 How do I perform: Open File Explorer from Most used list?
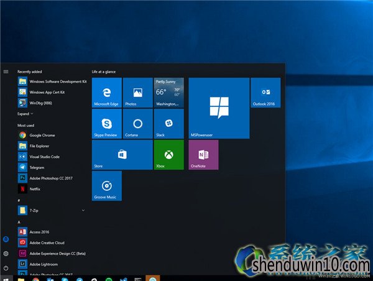pyautogui.click(x=52, y=146)
